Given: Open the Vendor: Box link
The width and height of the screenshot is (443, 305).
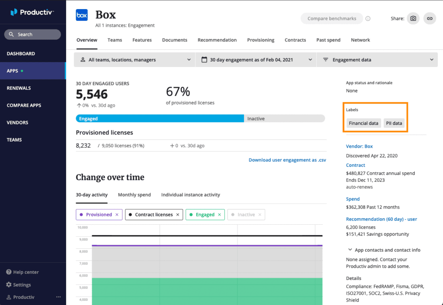Looking at the screenshot, I should click(360, 146).
